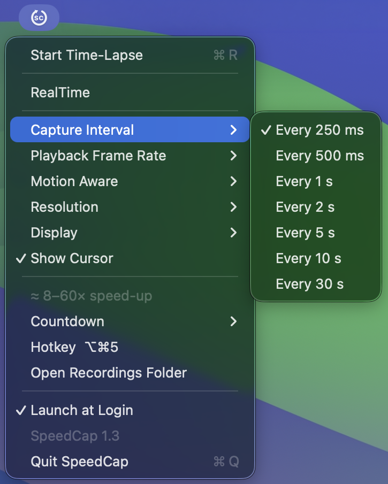Image resolution: width=388 pixels, height=484 pixels.
Task: Toggle the Show Cursor option
Action: 130,258
